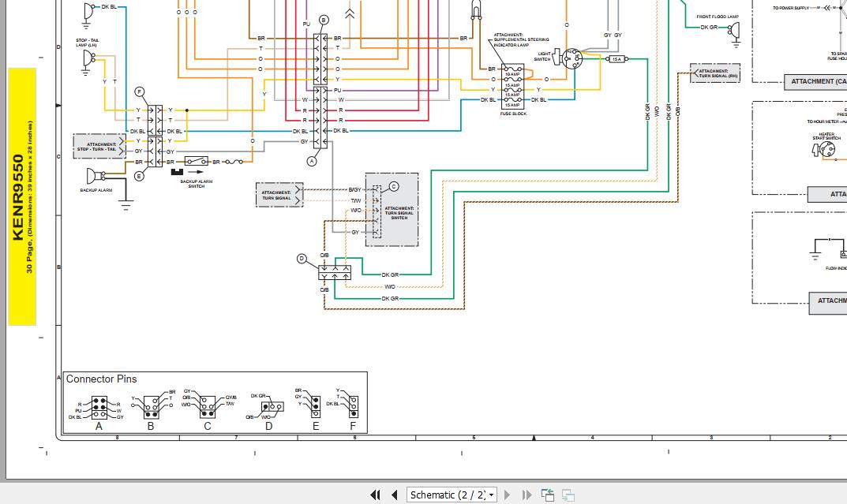847x504 pixels.
Task: Click the backup alarm switch symbol
Action: coord(194,161)
